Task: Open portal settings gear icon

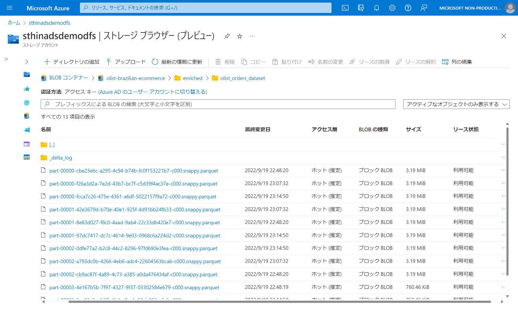Action: point(393,8)
